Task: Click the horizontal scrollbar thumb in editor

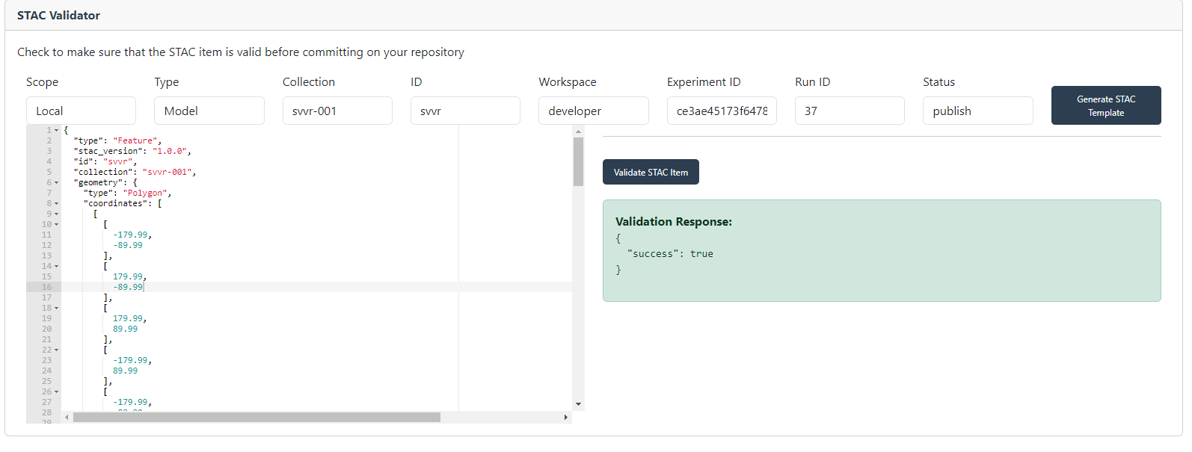Action: pos(256,418)
